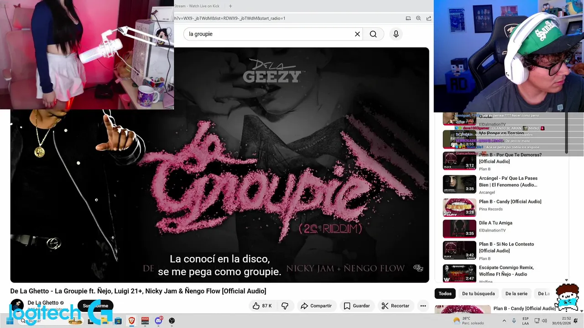Select the Kick stream browser tab

pyautogui.click(x=197, y=6)
